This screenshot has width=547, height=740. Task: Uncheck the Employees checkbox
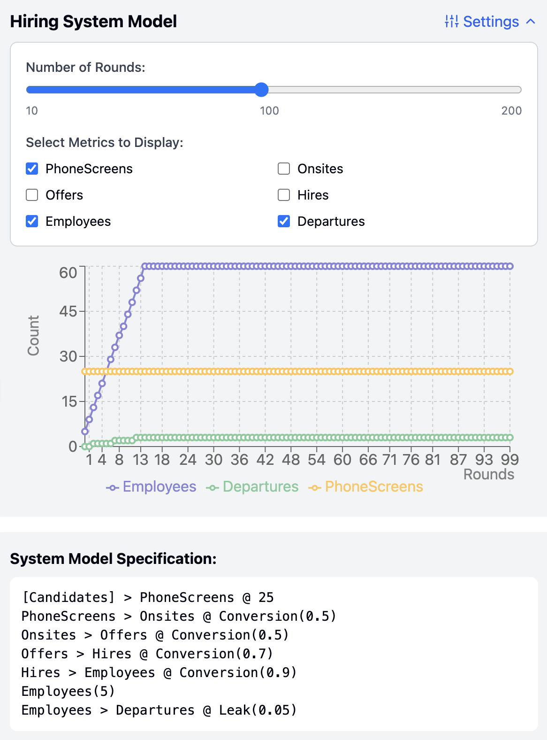[x=32, y=221]
